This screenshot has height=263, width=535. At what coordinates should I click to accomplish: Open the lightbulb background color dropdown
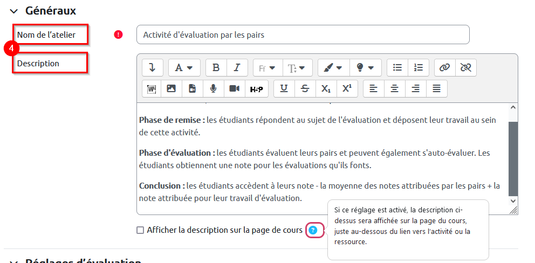click(365, 68)
